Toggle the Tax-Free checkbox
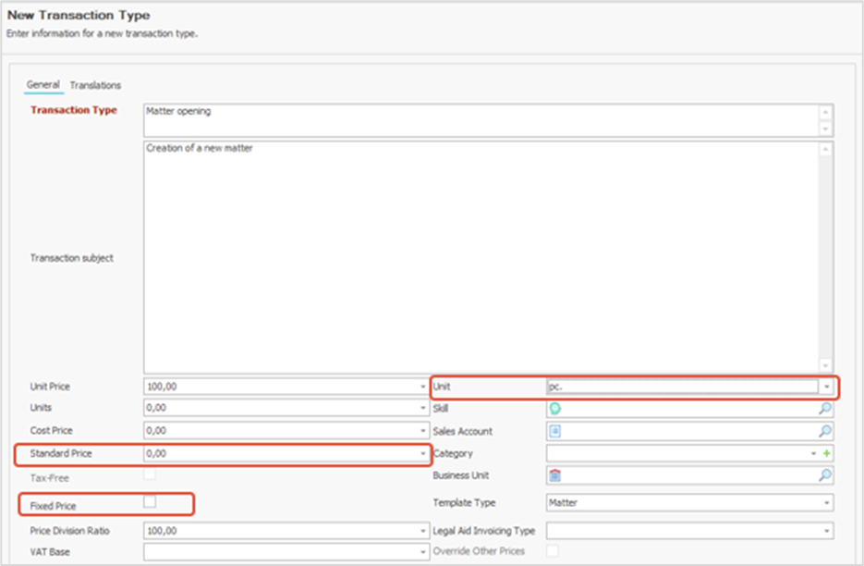 150,475
